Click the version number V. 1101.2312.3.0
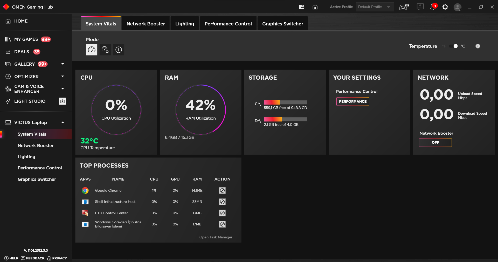Image resolution: width=498 pixels, height=262 pixels. tap(36, 250)
